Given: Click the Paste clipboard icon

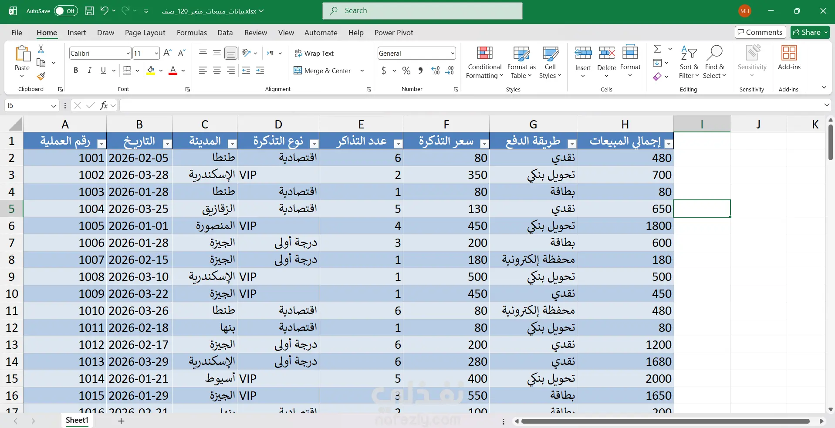Looking at the screenshot, I should tap(22, 54).
